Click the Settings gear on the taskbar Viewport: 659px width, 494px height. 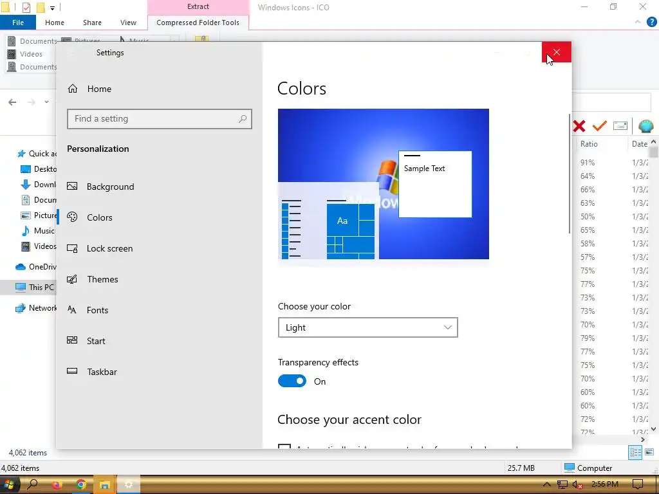(129, 485)
